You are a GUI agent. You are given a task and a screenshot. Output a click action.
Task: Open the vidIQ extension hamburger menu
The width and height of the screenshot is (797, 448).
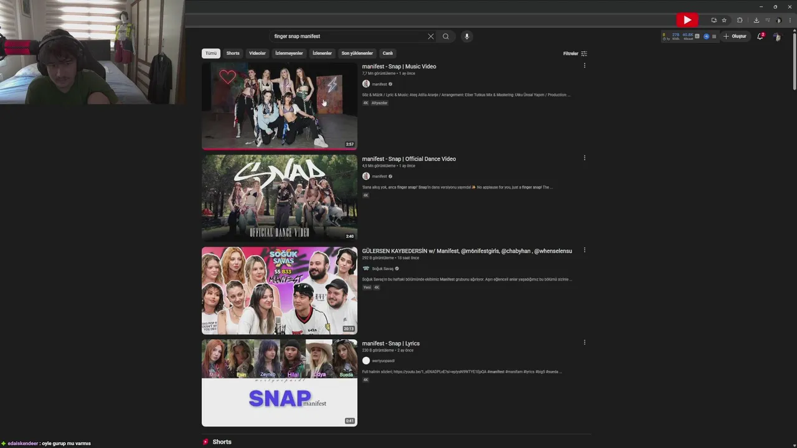pyautogui.click(x=714, y=36)
